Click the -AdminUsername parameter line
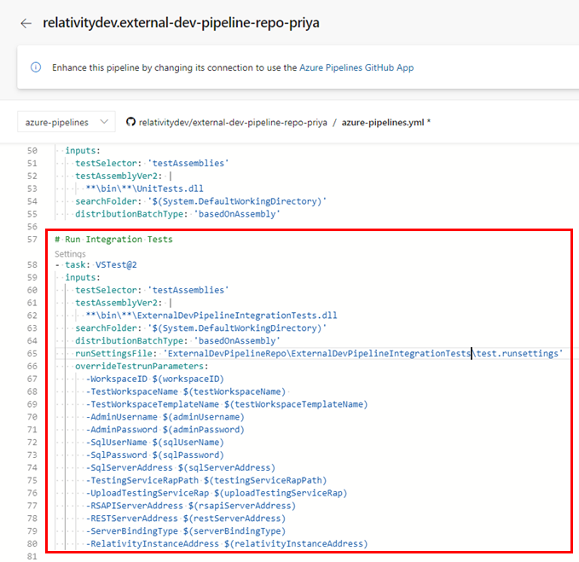 coord(165,417)
